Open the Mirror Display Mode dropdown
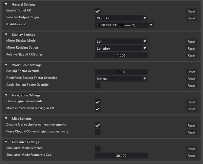Viewport: 203px width, 164px height. pos(121,41)
